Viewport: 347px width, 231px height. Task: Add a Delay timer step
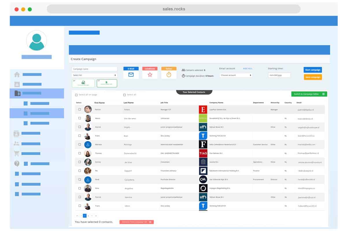point(169,74)
